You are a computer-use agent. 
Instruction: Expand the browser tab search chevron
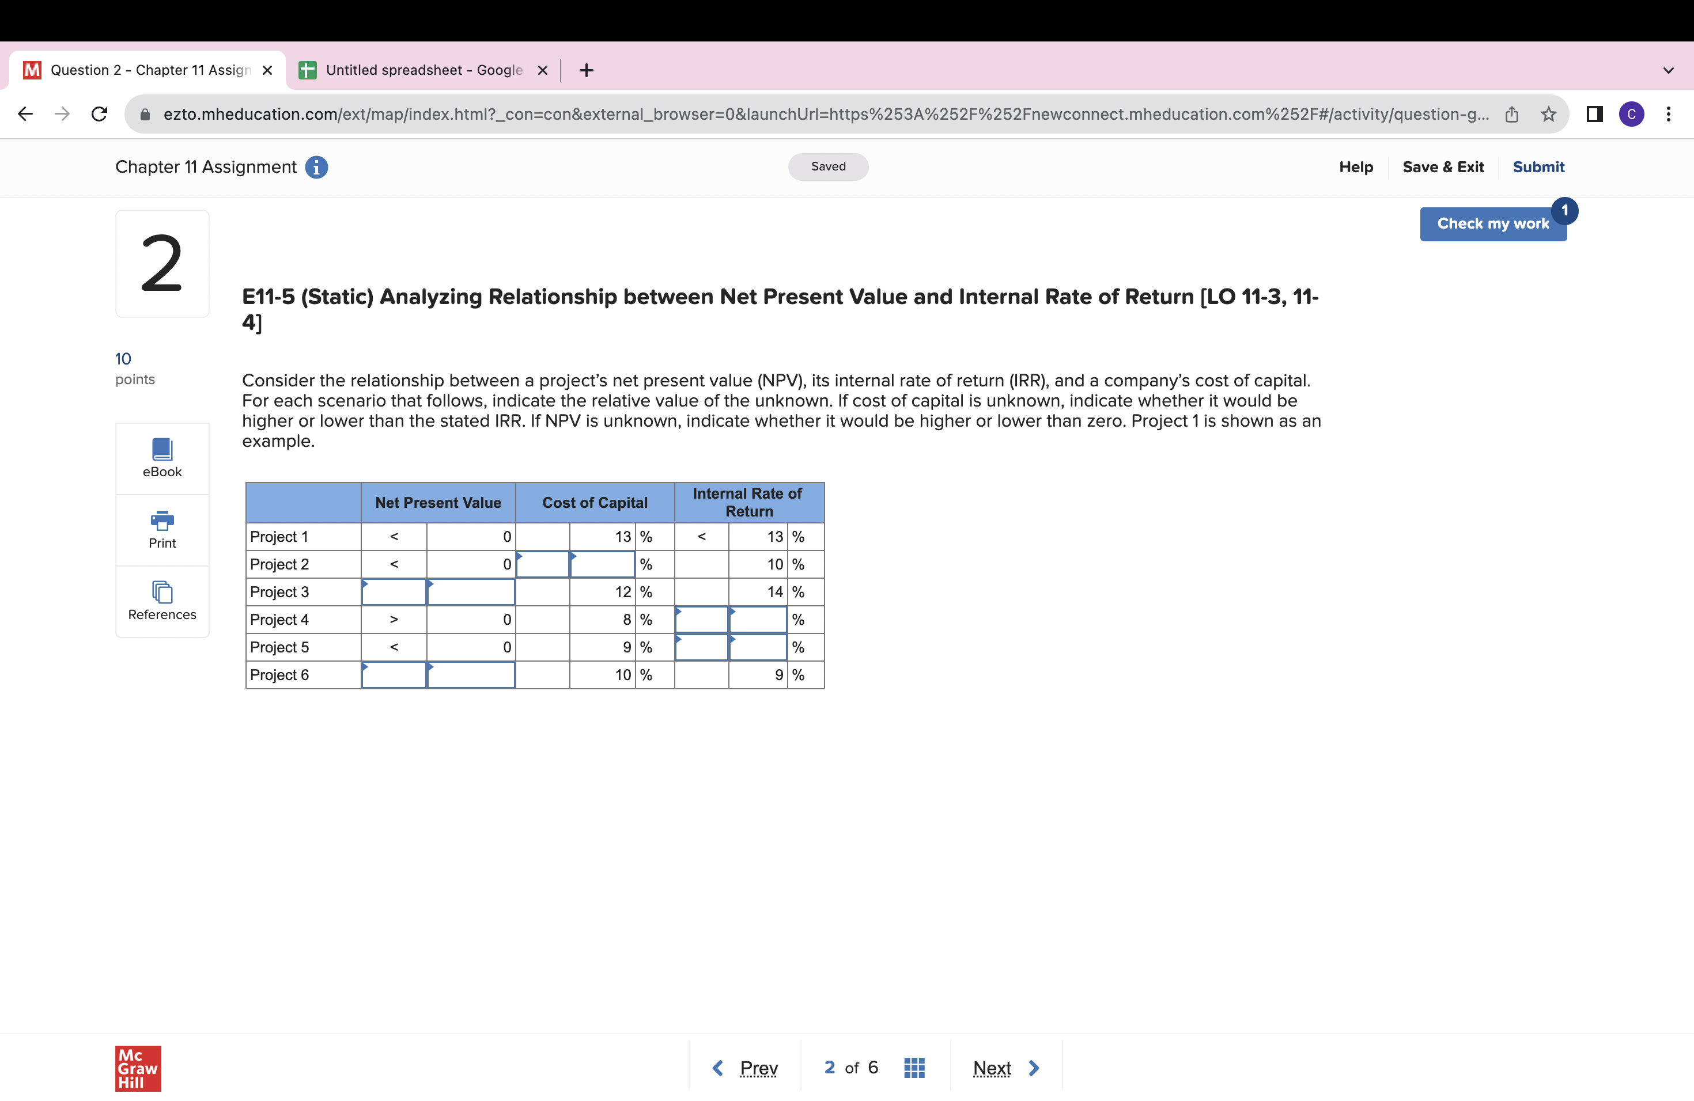coord(1667,70)
